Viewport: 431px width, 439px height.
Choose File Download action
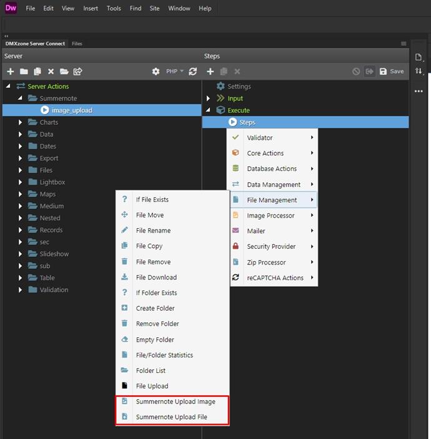click(172, 277)
